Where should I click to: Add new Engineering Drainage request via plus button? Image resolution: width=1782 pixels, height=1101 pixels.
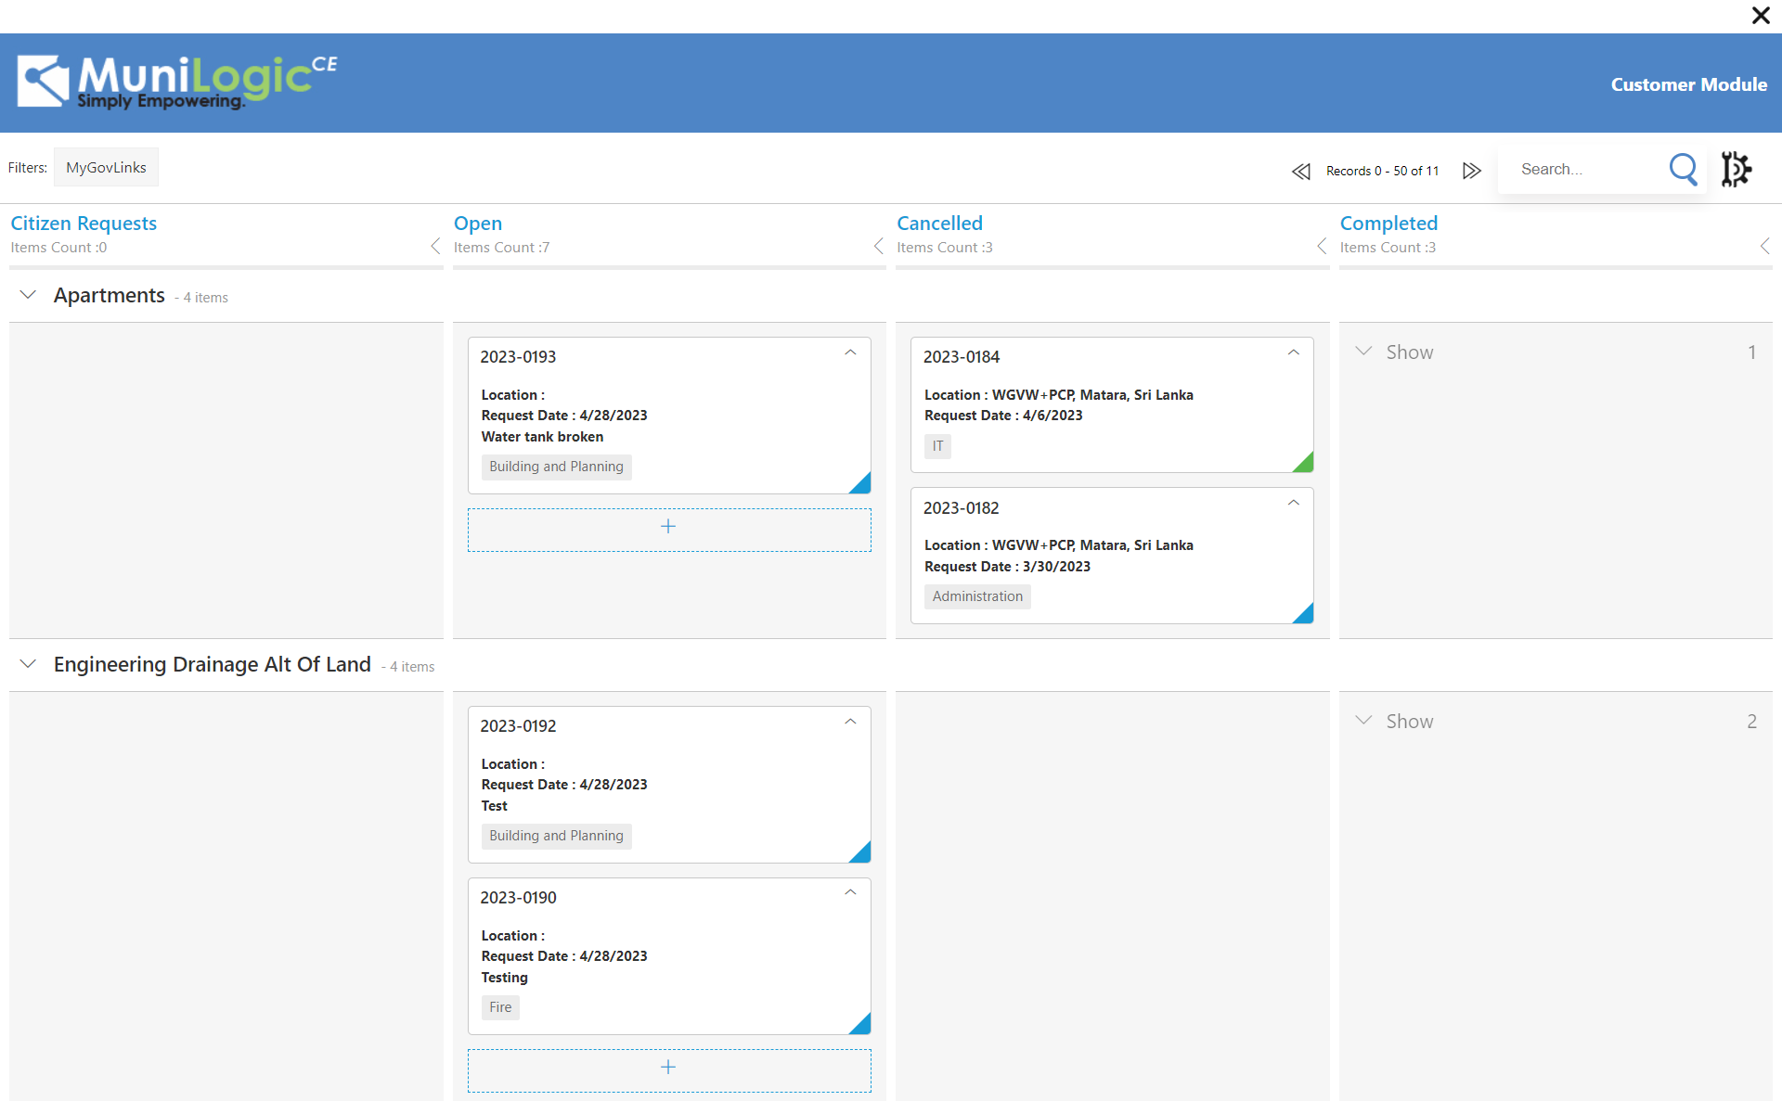669,1069
